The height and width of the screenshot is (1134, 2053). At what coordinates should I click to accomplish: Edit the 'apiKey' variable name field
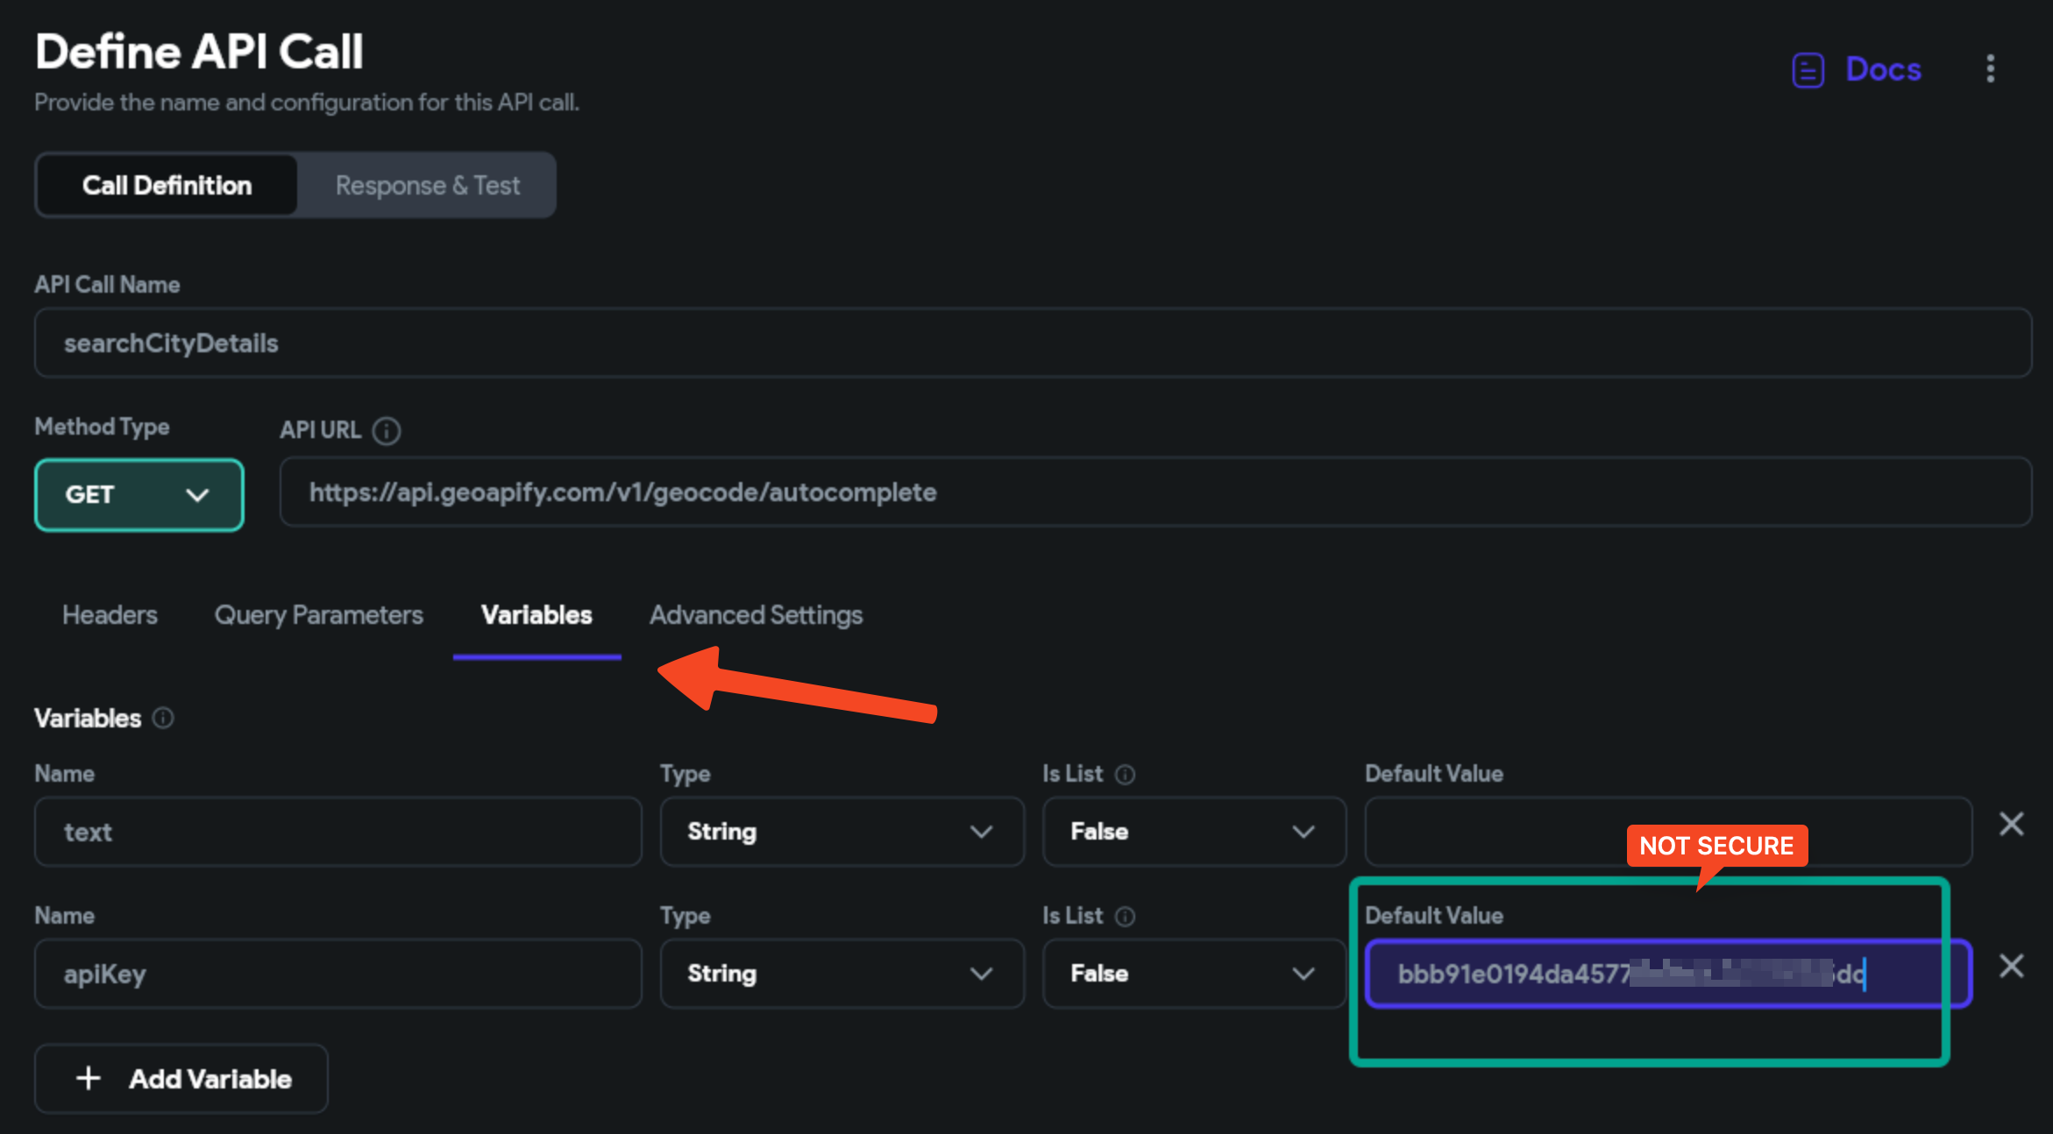338,974
